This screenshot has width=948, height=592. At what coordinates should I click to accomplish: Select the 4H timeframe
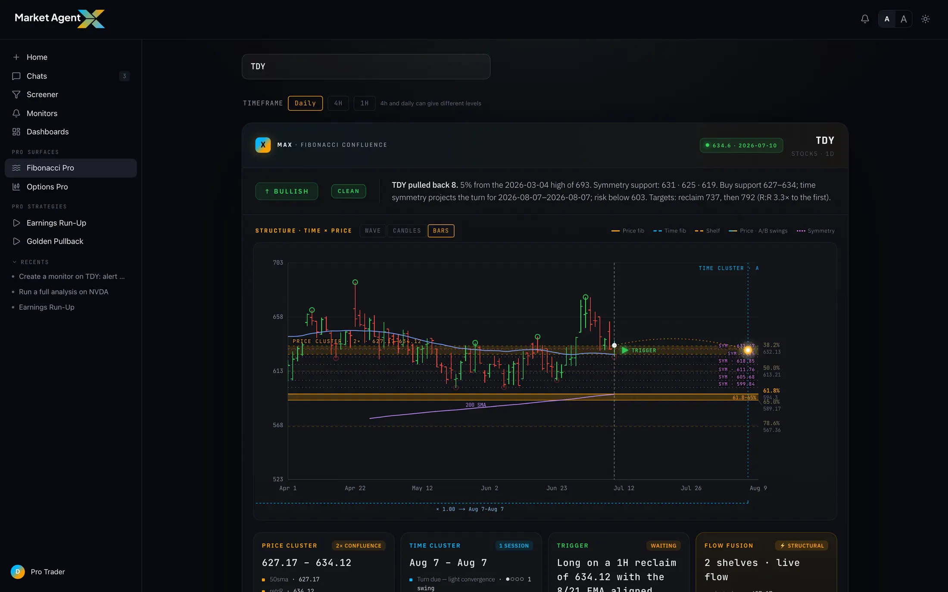click(338, 103)
